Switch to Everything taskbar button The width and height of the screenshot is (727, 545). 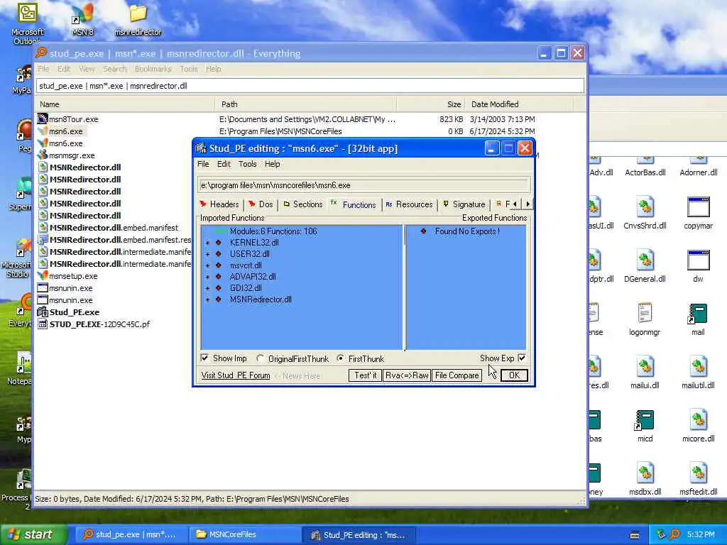[x=130, y=535]
